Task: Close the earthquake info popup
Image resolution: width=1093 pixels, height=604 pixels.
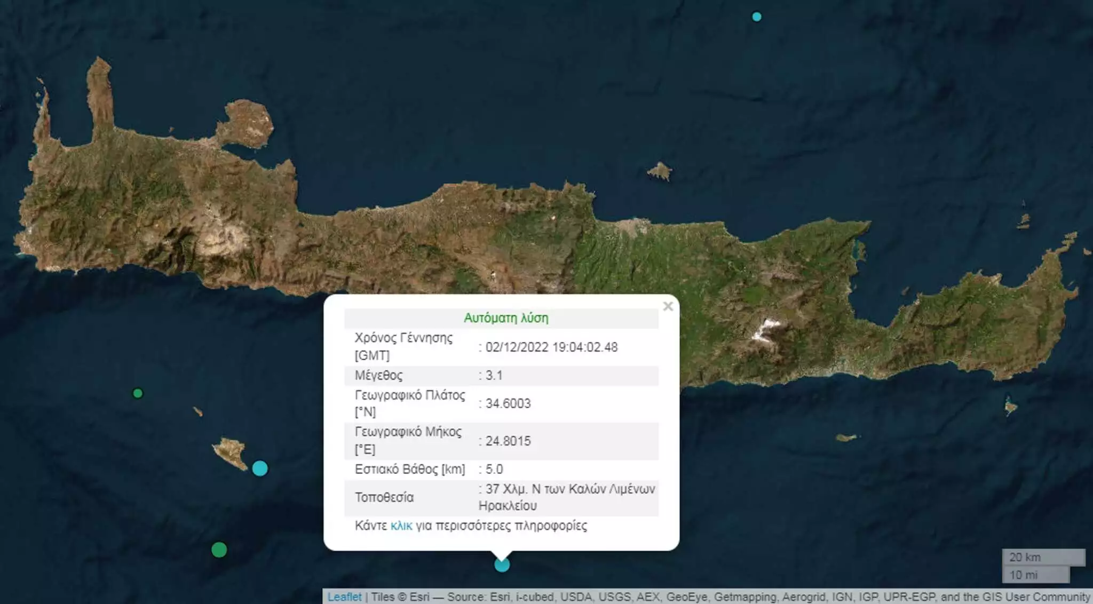Action: tap(668, 306)
